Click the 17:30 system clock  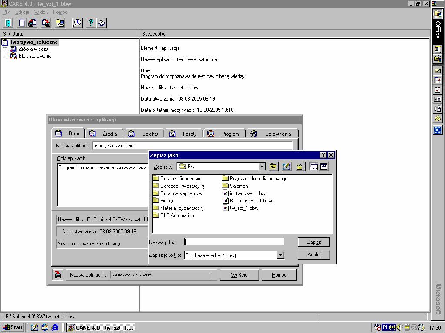tap(435, 328)
